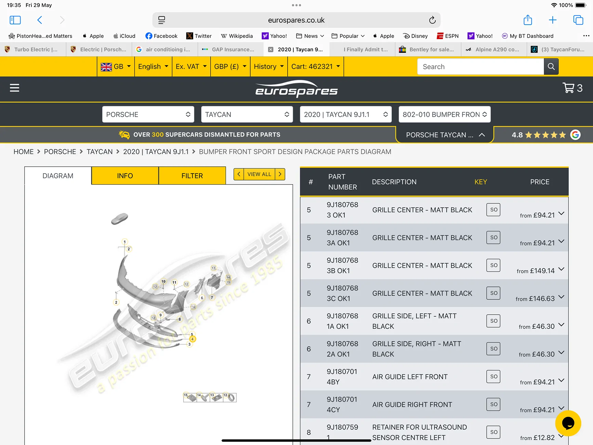Image resolution: width=593 pixels, height=445 pixels.
Task: Go to next diagram arrow
Action: (x=280, y=174)
